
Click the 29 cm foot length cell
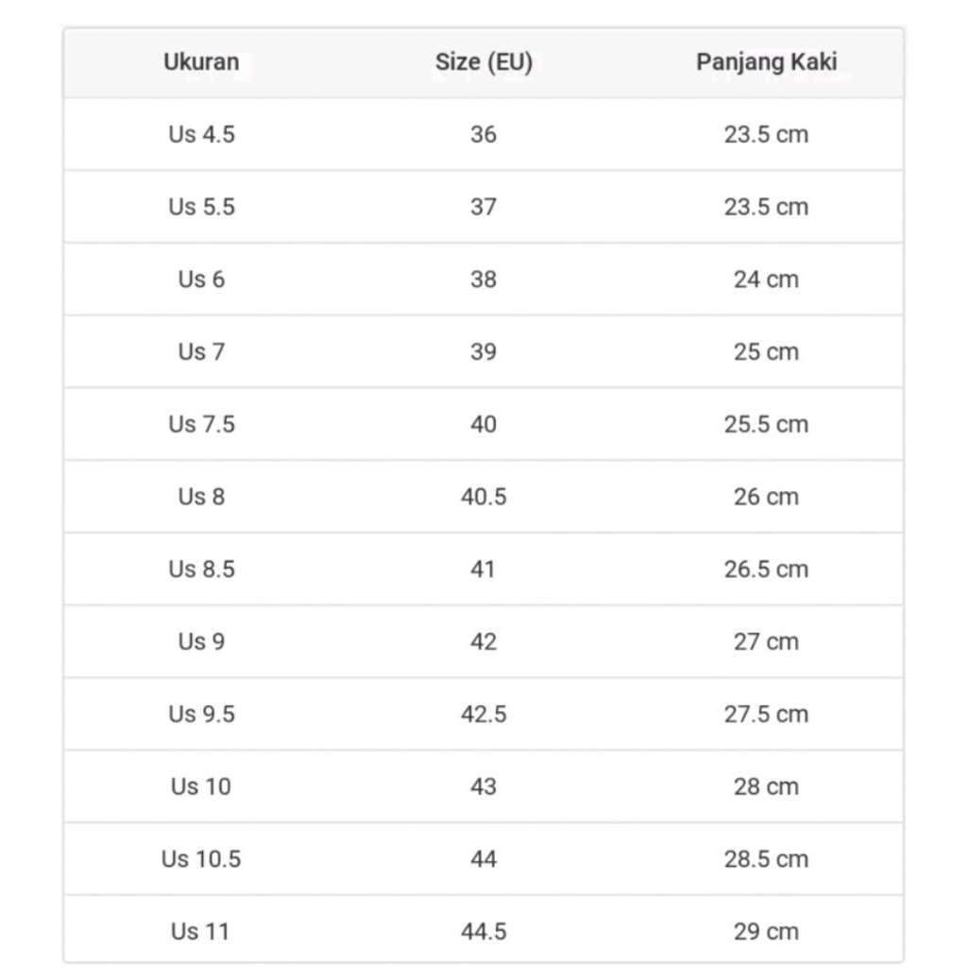pos(766,931)
